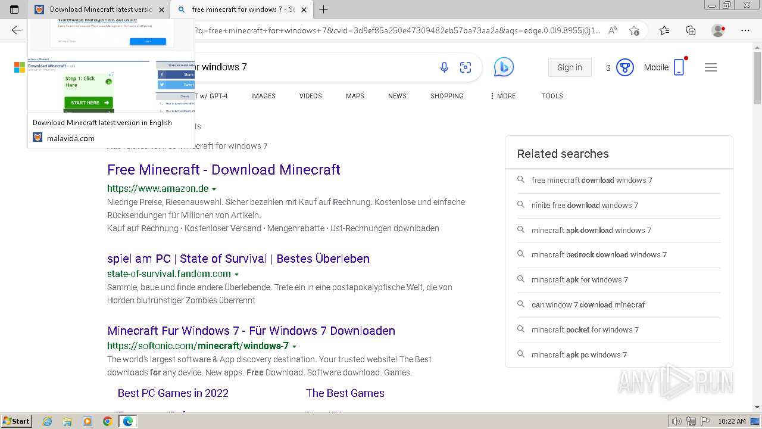This screenshot has width=762, height=429.
Task: Open The Best Games sublink
Action: 345,393
